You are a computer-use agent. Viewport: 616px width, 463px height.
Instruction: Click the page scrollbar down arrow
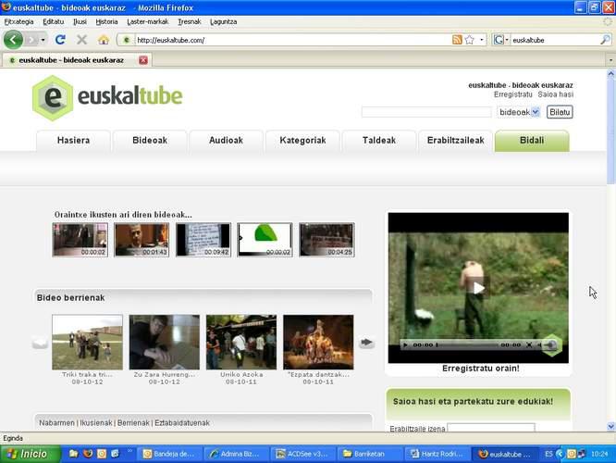[x=610, y=426]
